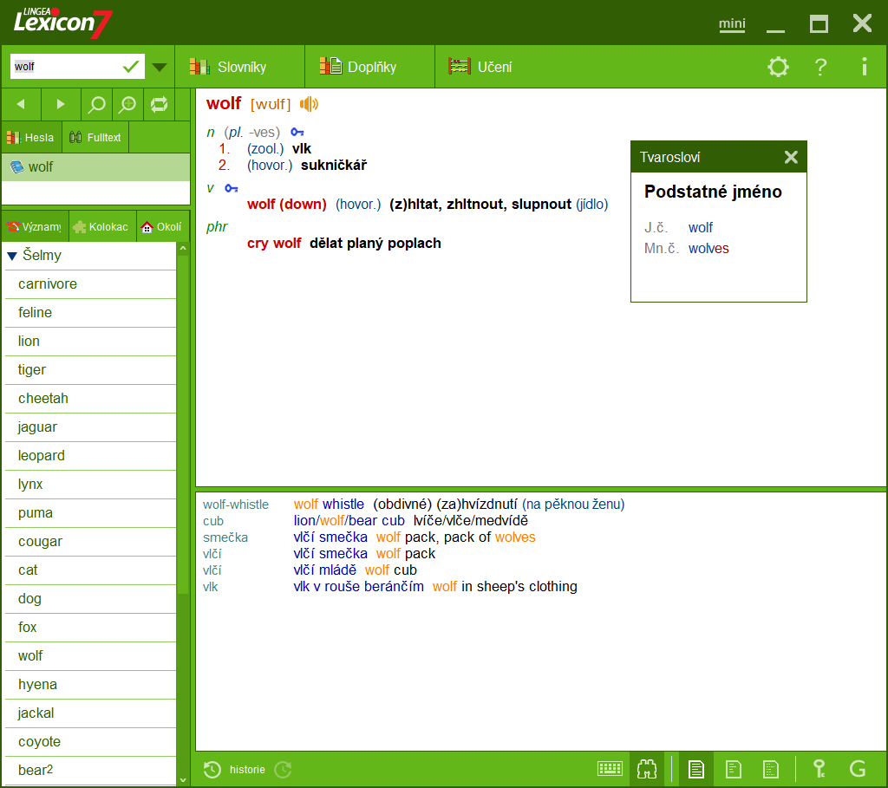888x788 pixels.
Task: Open settings gear icon
Action: [x=778, y=67]
